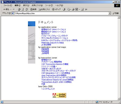Screen dimensions: 121x104
Task: Expand the Edit tool dropdown arrow in toolbar
Action: (x=79, y=9)
